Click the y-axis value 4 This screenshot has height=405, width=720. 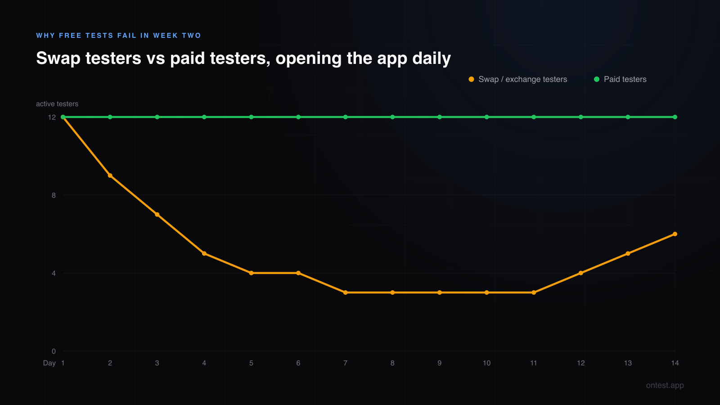point(54,273)
